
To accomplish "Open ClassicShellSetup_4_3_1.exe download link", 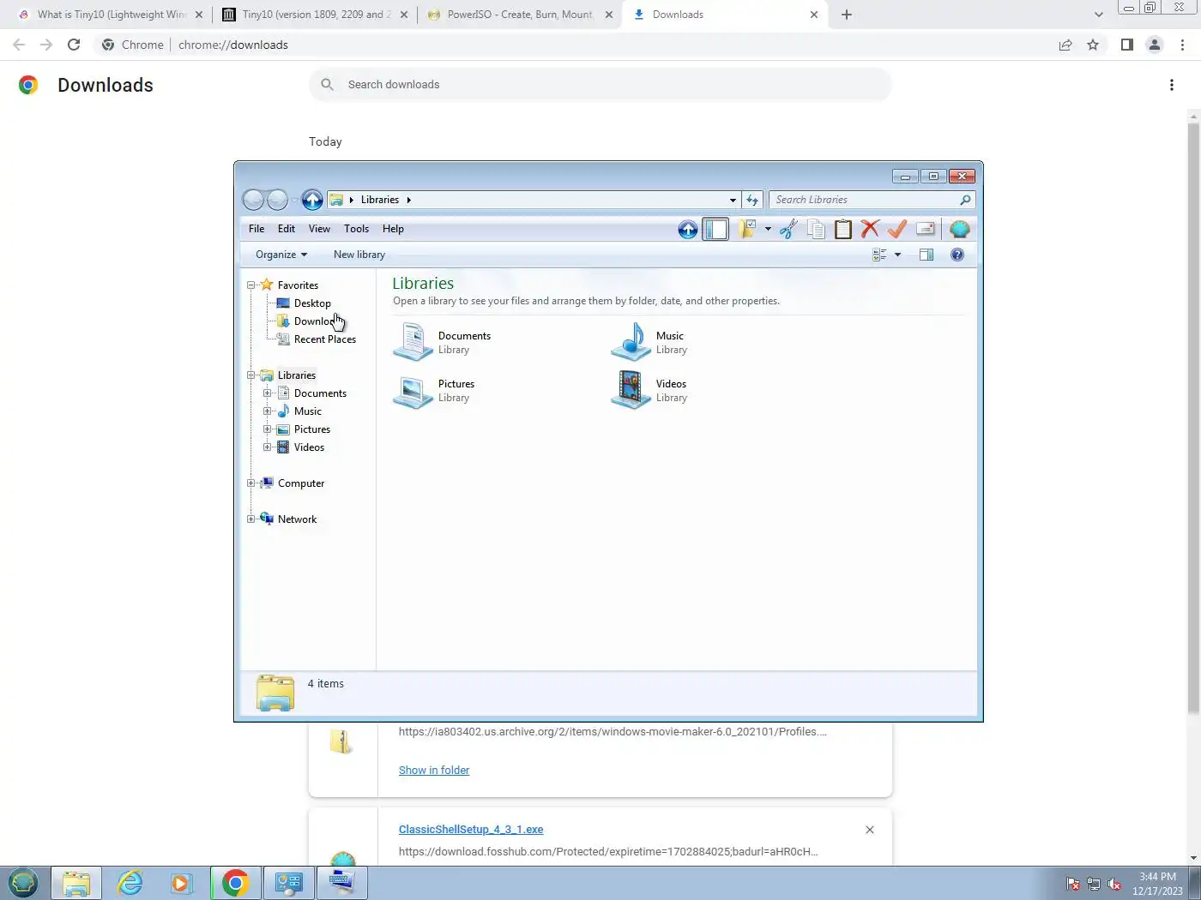I will tap(471, 830).
